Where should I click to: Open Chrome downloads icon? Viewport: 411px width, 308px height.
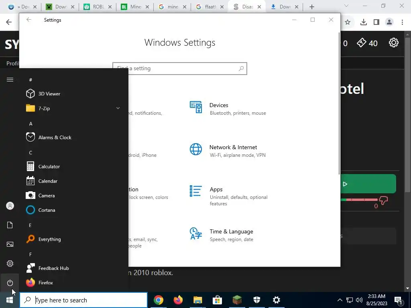363,22
